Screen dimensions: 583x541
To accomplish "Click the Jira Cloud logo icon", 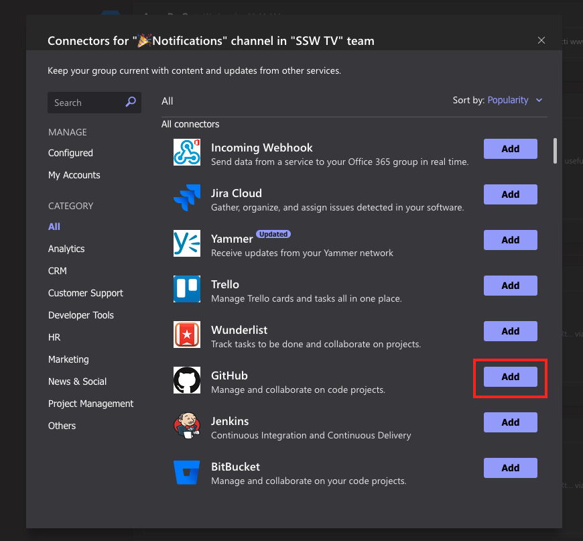I will pos(187,198).
